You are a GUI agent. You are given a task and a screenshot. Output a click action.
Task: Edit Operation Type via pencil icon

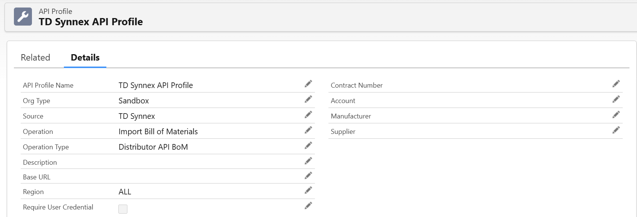click(x=308, y=145)
